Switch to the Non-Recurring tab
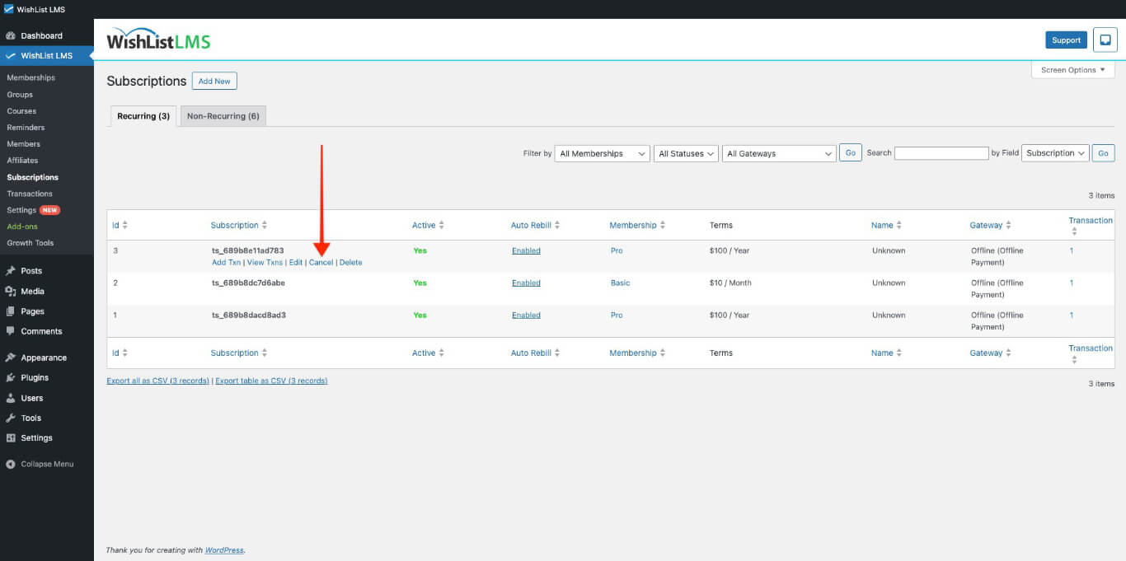The image size is (1126, 561). pos(223,116)
